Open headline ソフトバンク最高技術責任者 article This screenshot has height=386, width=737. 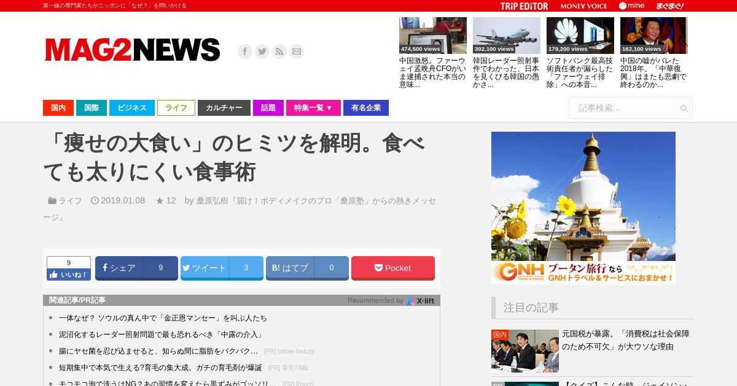click(580, 73)
